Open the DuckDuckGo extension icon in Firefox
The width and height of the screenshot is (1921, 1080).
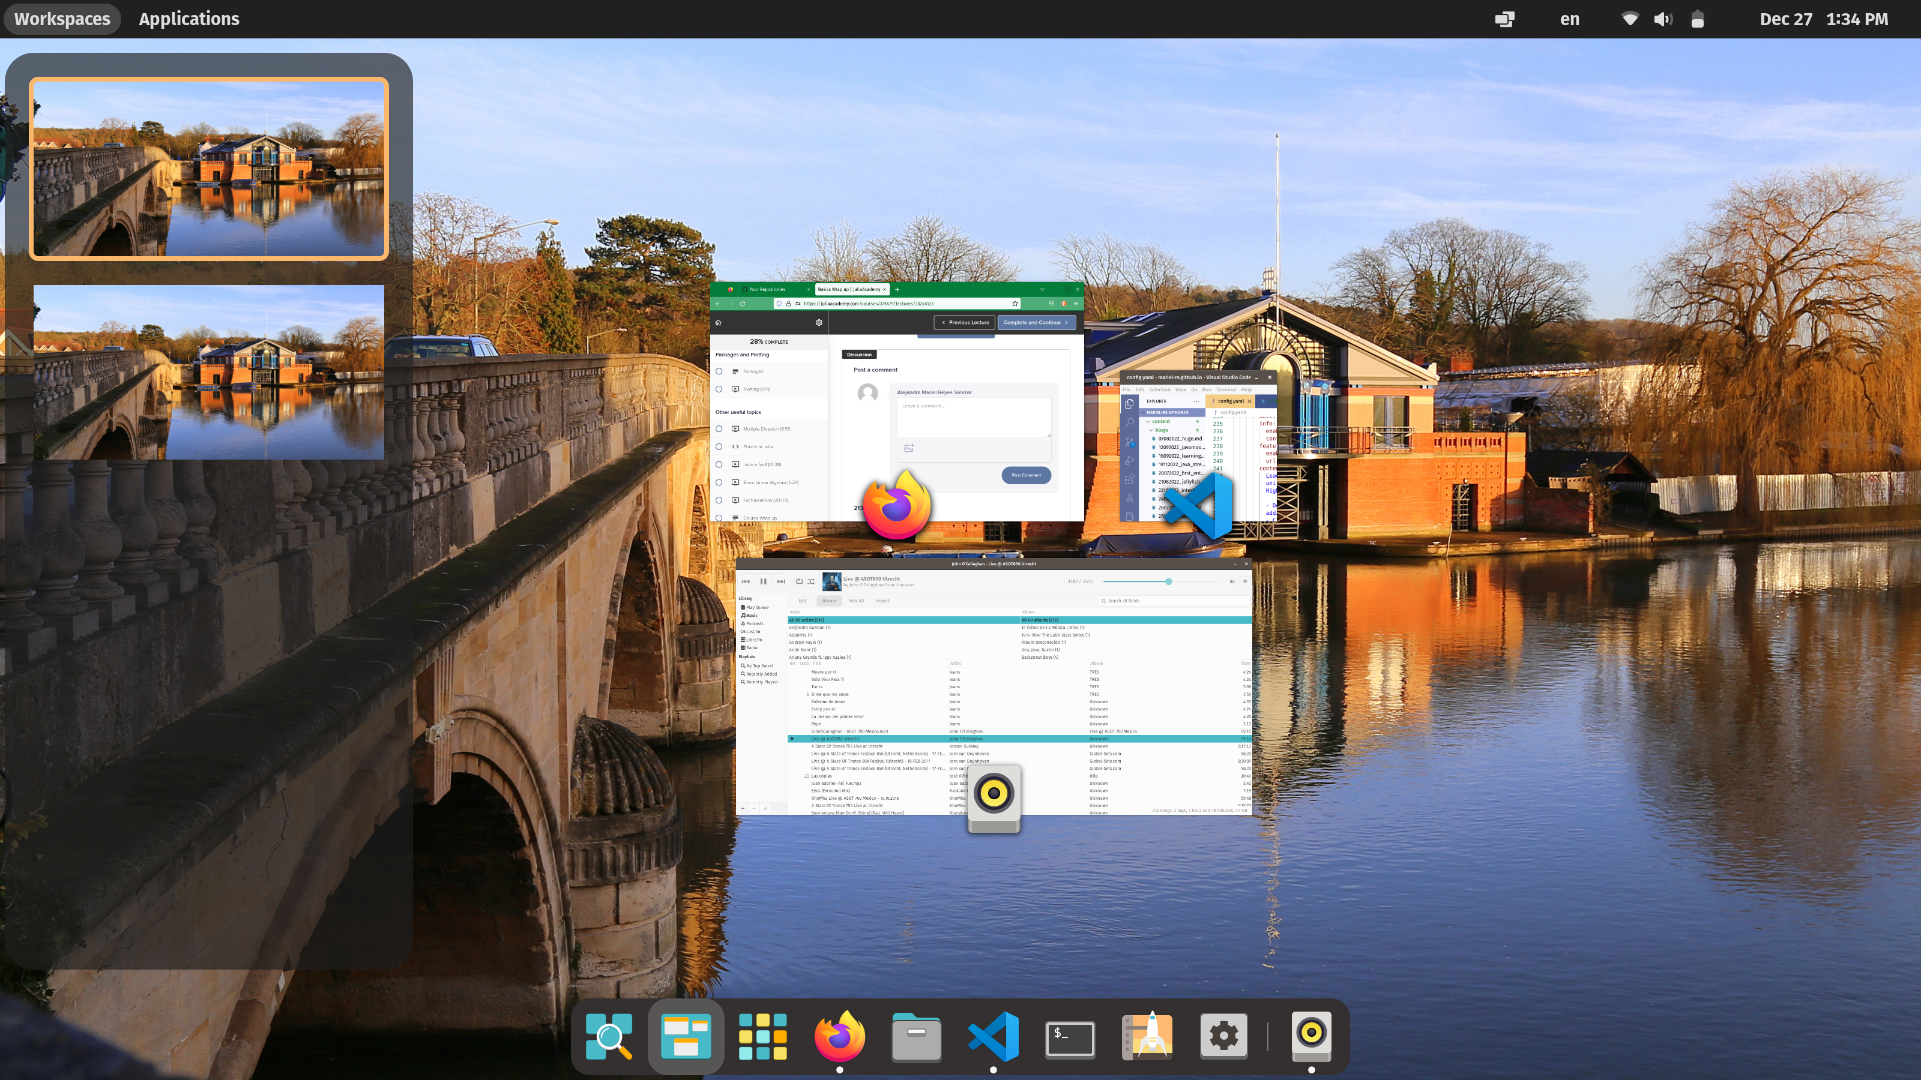tap(1063, 304)
